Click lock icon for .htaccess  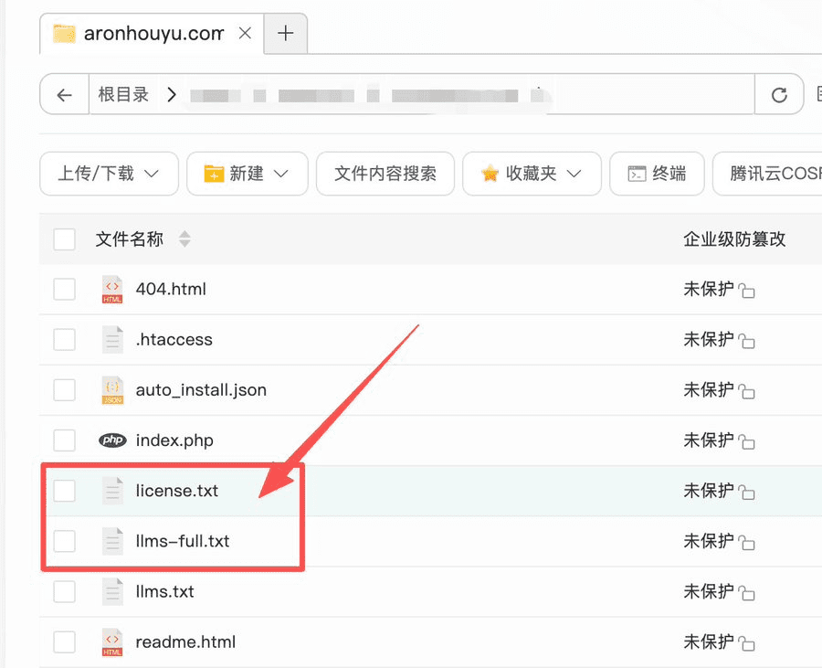746,341
